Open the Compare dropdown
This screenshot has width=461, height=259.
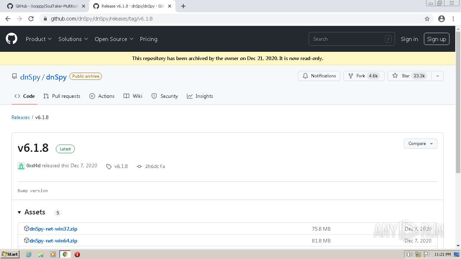(420, 144)
